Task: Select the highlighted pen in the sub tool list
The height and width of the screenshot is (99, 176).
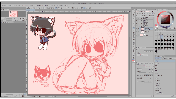Action: point(165,61)
